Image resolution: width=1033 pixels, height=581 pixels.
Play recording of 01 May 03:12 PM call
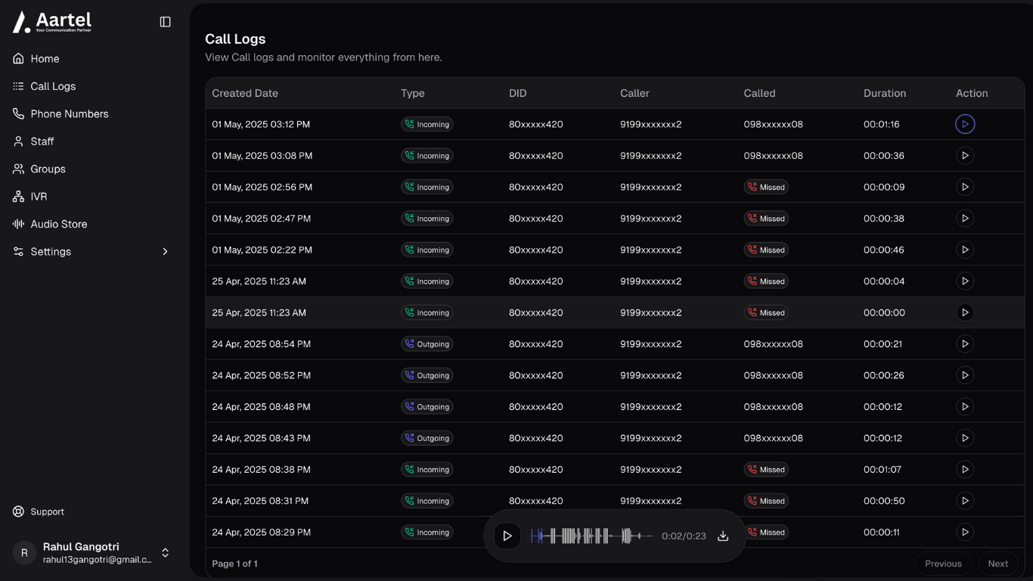965,124
